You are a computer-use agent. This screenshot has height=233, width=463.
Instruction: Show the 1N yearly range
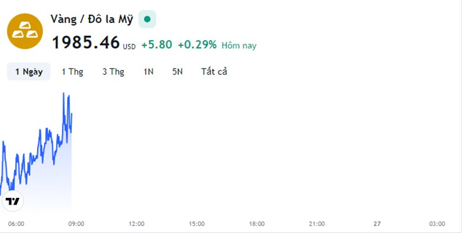(x=148, y=72)
